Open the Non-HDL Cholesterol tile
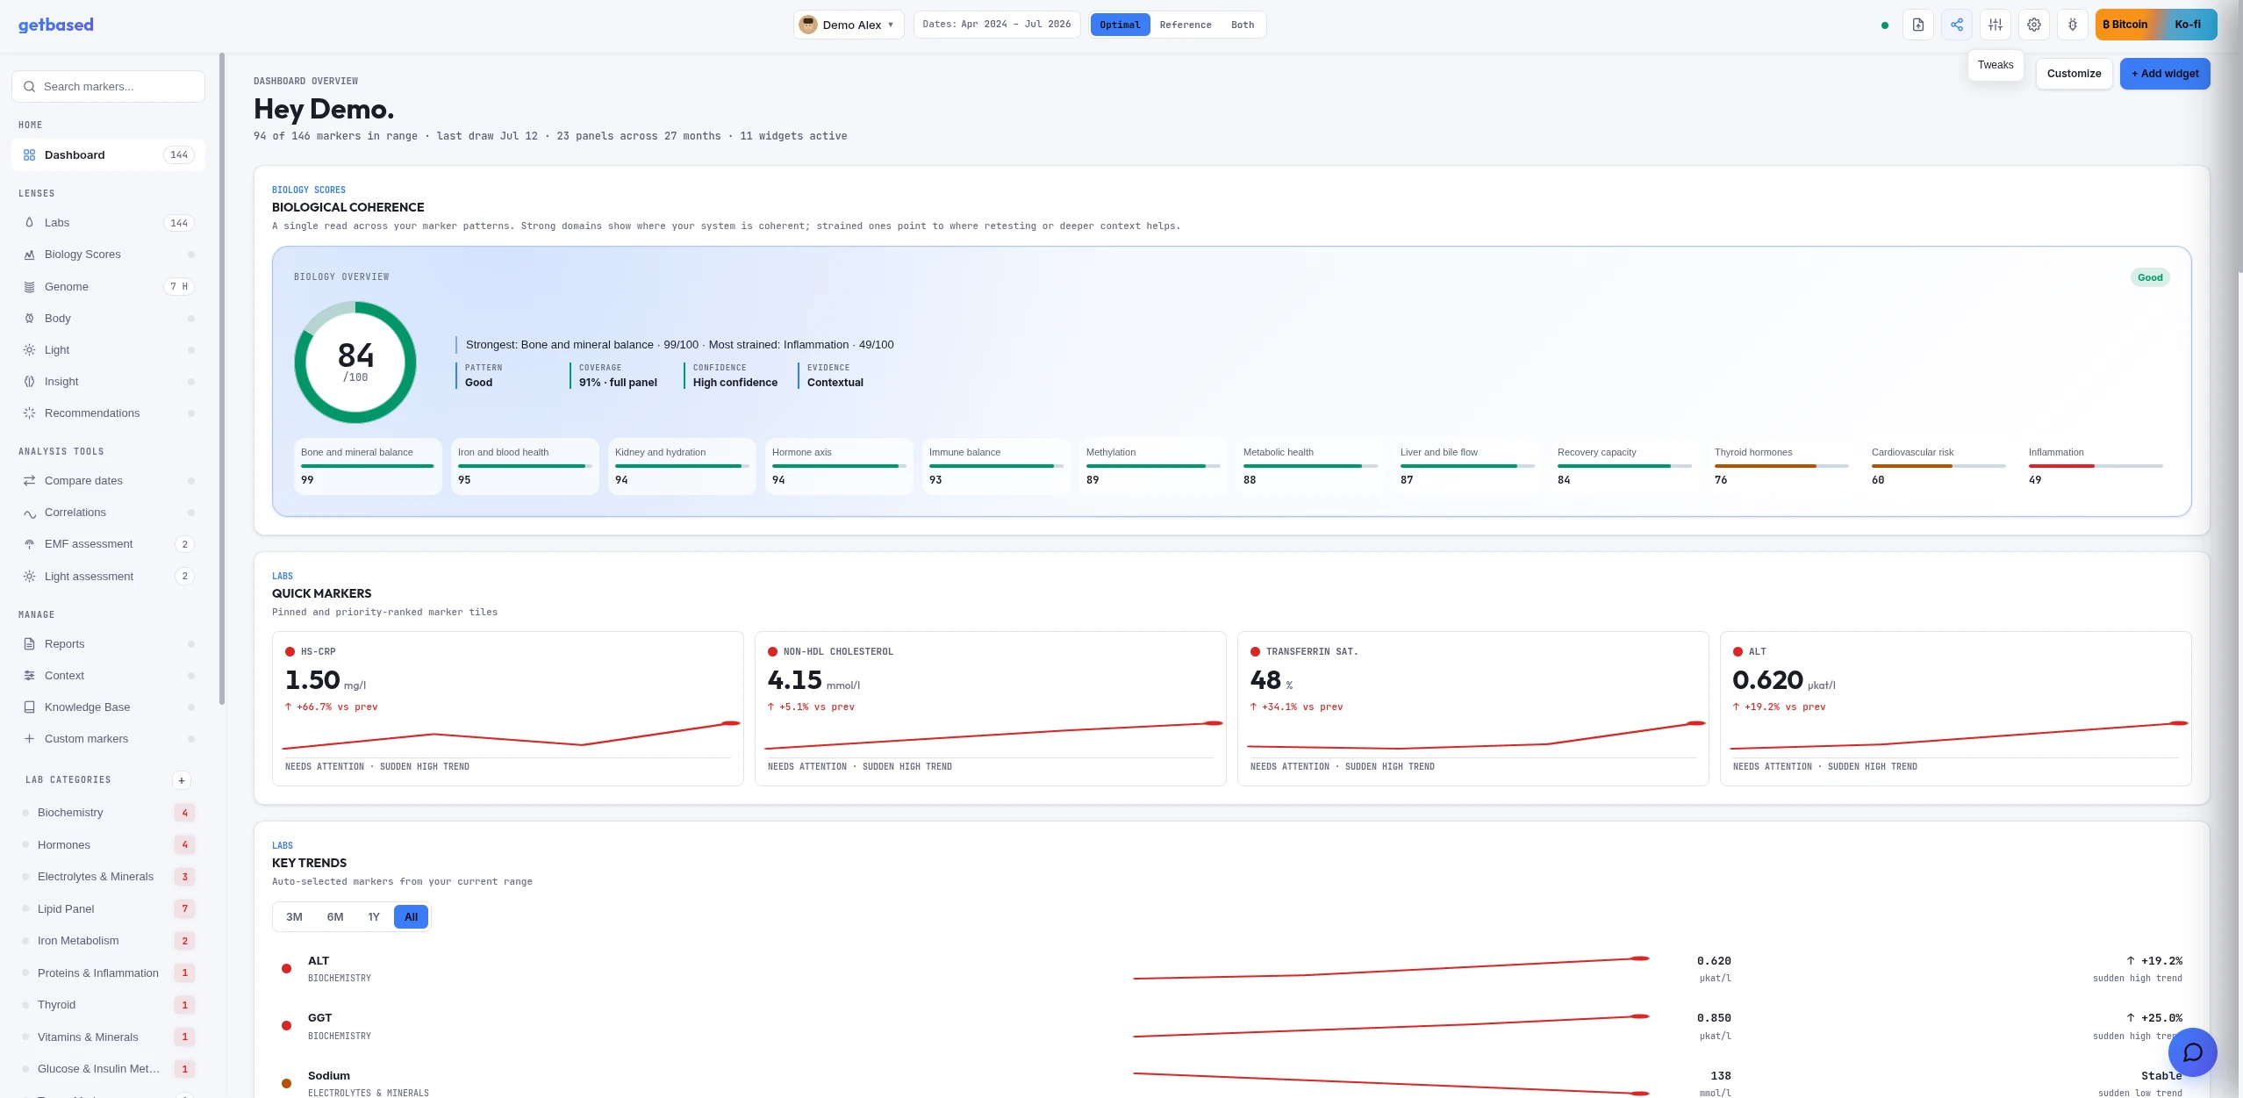 990,708
